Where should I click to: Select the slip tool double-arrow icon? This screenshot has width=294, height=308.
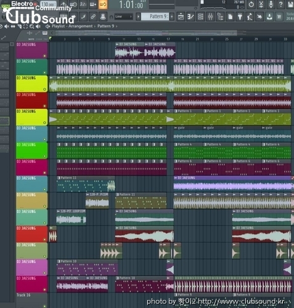pyautogui.click(x=13, y=26)
